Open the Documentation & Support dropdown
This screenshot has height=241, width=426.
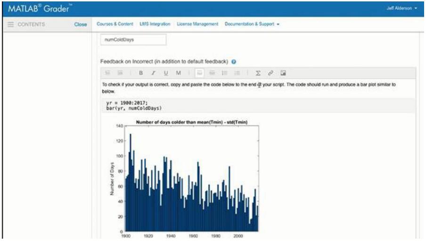252,24
